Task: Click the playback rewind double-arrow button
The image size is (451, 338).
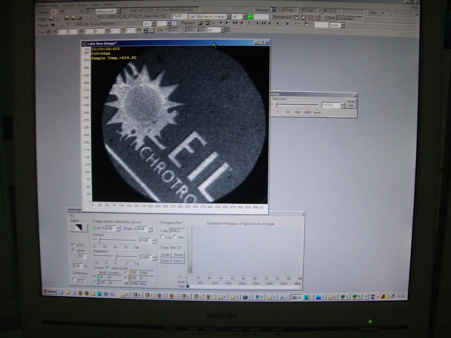Action: [263, 23]
